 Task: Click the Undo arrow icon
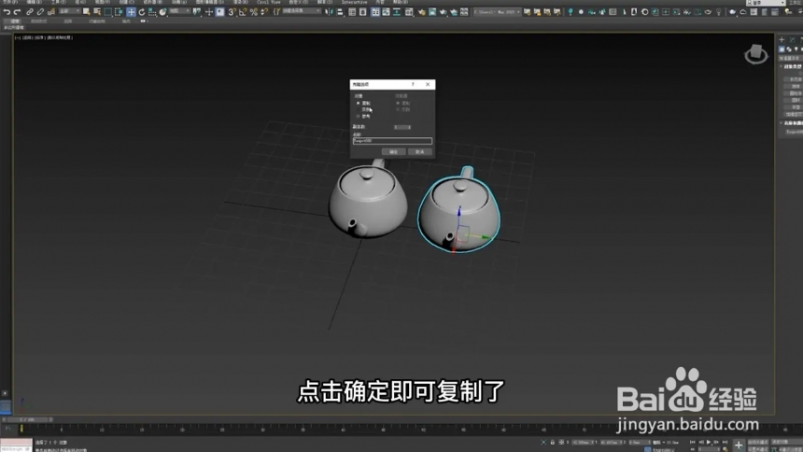(x=7, y=12)
